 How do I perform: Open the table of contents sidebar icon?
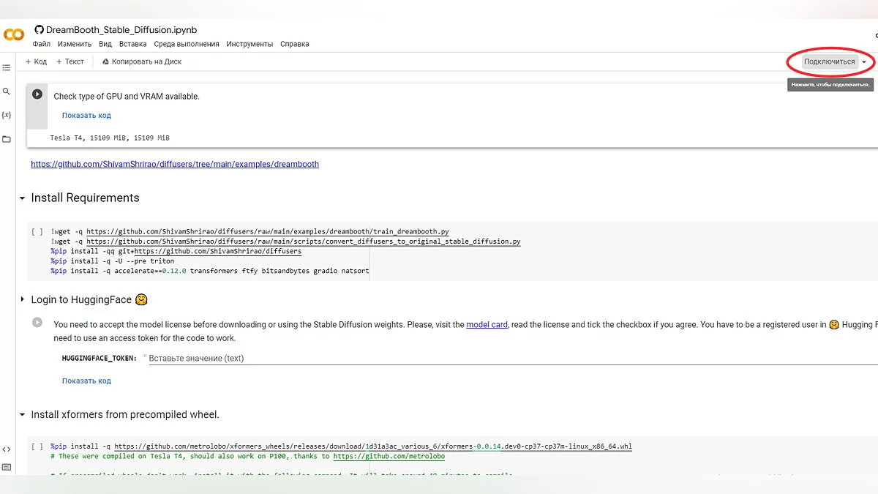[7, 67]
